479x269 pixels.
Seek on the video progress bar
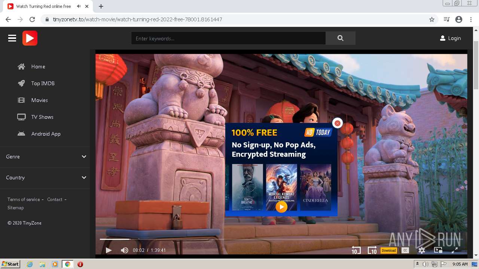tap(281, 239)
